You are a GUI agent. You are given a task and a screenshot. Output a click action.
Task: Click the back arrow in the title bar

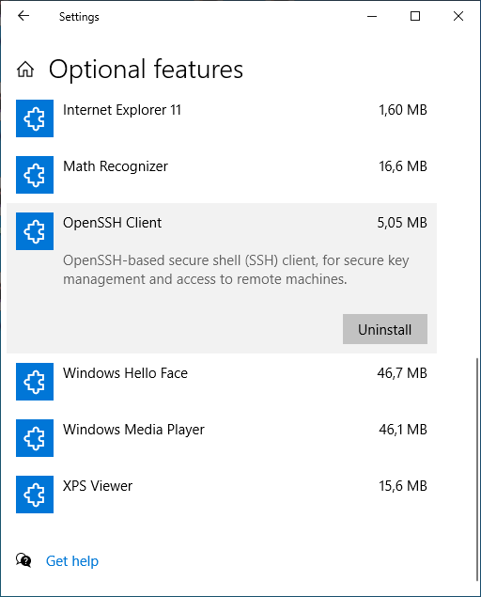pos(23,16)
